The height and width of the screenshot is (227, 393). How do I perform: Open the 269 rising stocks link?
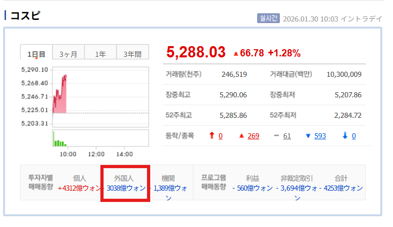253,136
